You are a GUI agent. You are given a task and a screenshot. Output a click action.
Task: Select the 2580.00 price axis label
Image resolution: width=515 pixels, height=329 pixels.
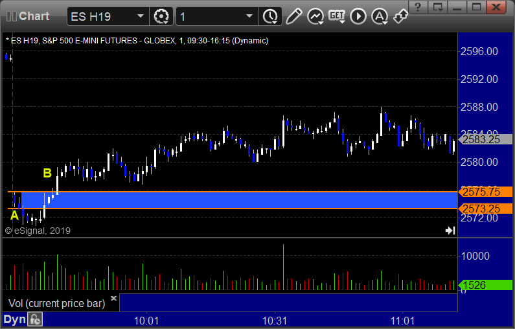479,162
